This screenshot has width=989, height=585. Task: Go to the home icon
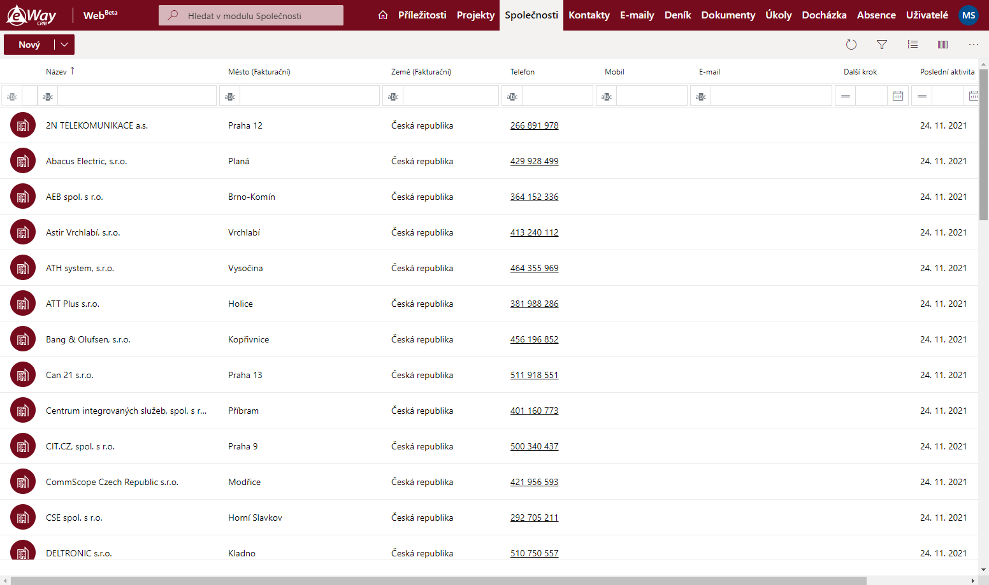(383, 15)
